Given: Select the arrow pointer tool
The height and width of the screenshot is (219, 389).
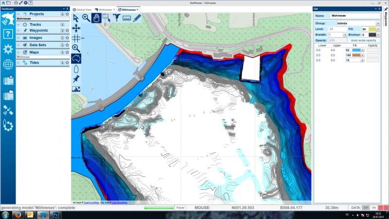Looking at the screenshot, I should pos(76,18).
